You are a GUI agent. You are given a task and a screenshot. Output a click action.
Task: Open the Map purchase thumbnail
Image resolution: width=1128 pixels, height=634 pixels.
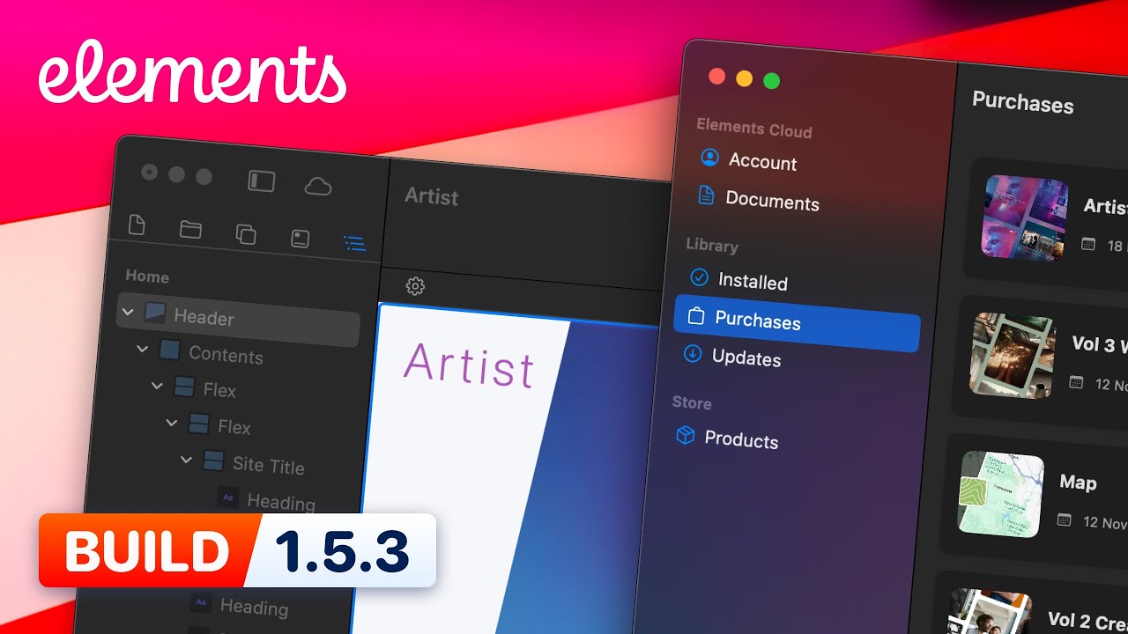(x=1001, y=495)
